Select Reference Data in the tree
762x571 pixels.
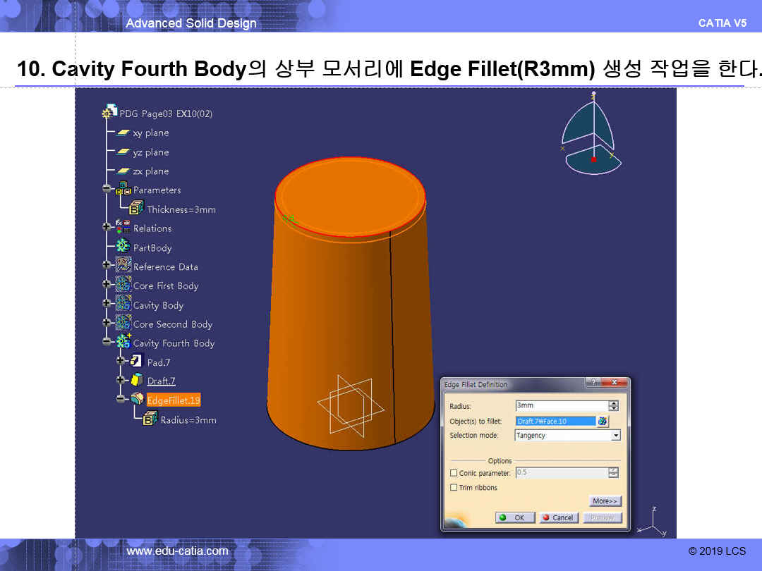[165, 266]
